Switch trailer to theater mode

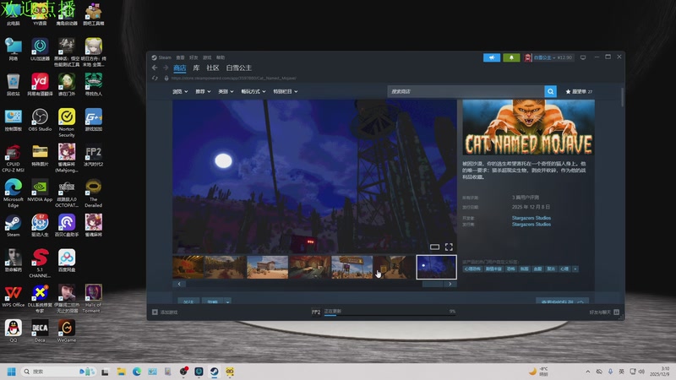434,247
